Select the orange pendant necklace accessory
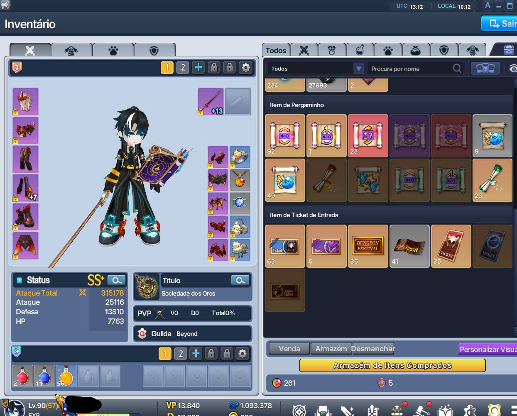This screenshot has height=416, width=517. 240,180
